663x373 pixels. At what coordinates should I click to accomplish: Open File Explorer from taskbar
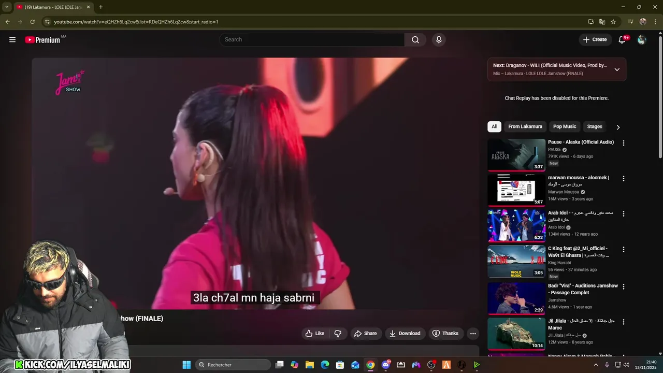click(309, 365)
